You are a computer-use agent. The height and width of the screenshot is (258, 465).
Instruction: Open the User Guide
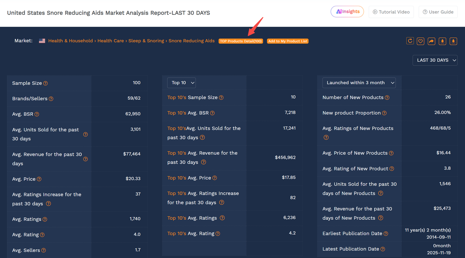pyautogui.click(x=438, y=12)
